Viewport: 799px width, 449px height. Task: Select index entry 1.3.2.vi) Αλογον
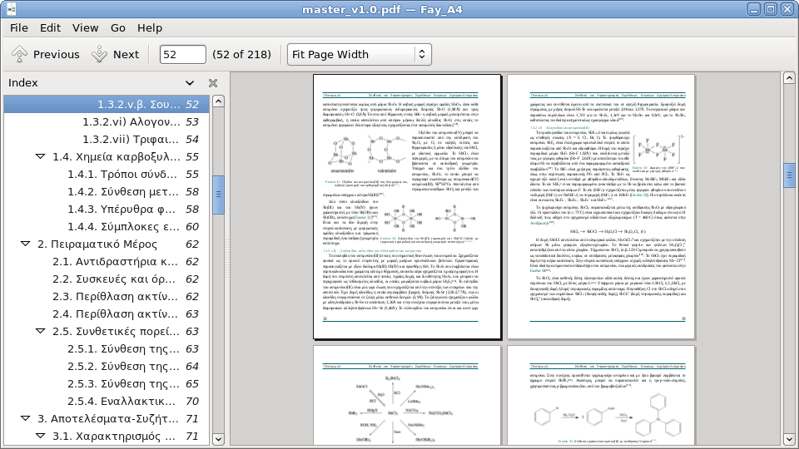click(129, 122)
